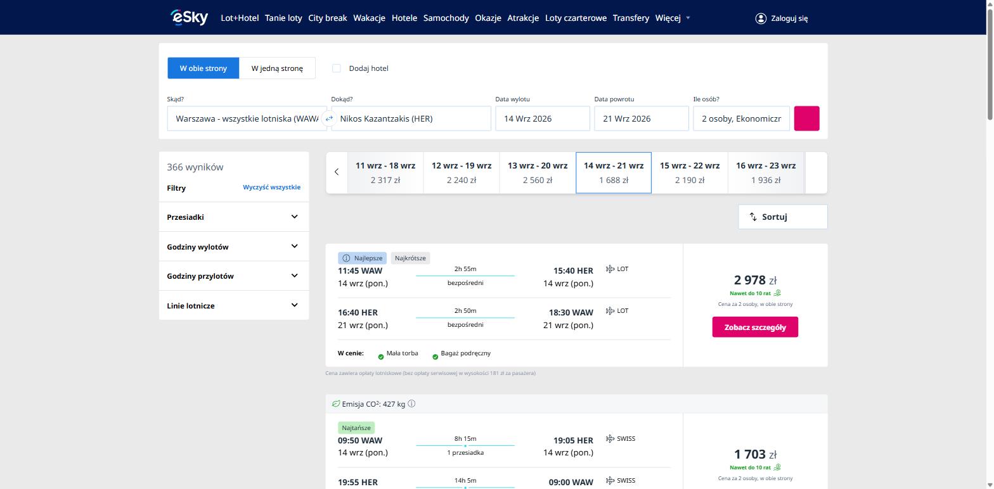Screen dimensions: 994x489
Task: Click the installments icon under the 1 703 zł price
Action: pos(777,467)
